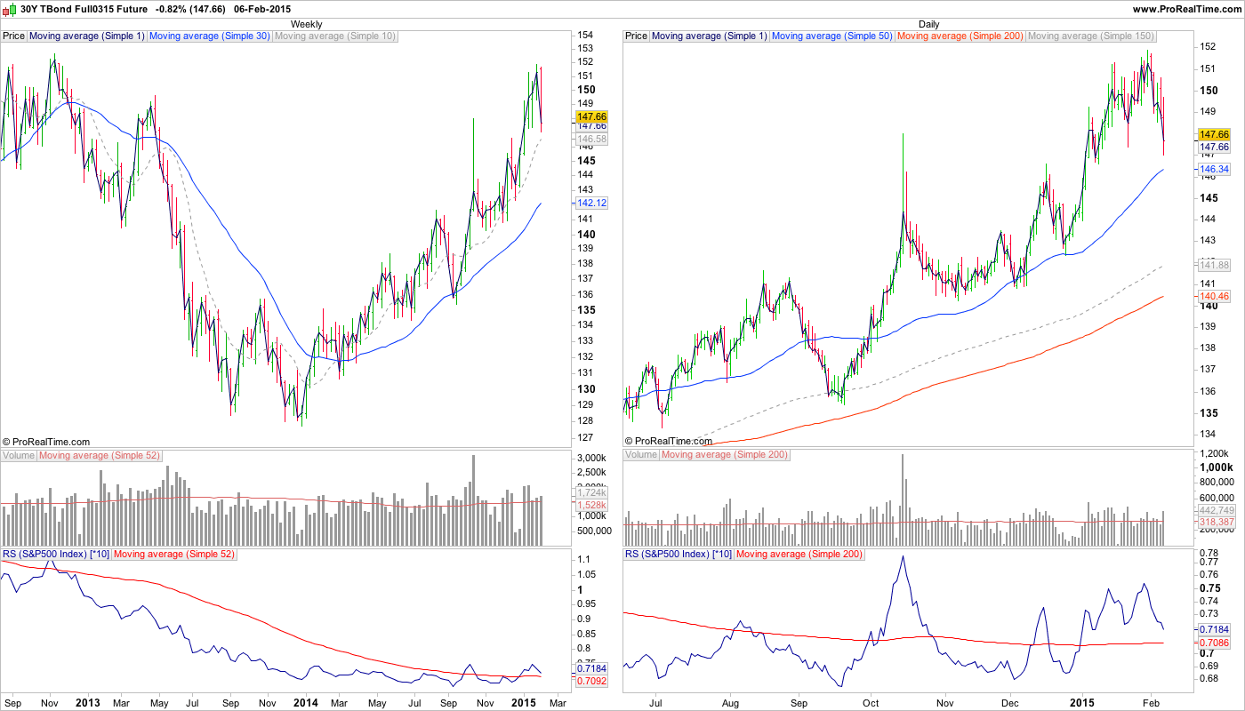Open Moving average (Simple 200) in Daily RS panel
Image resolution: width=1245 pixels, height=711 pixels.
pyautogui.click(x=799, y=554)
